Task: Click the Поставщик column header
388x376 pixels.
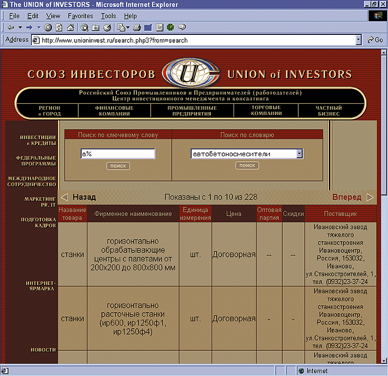Action: click(340, 214)
